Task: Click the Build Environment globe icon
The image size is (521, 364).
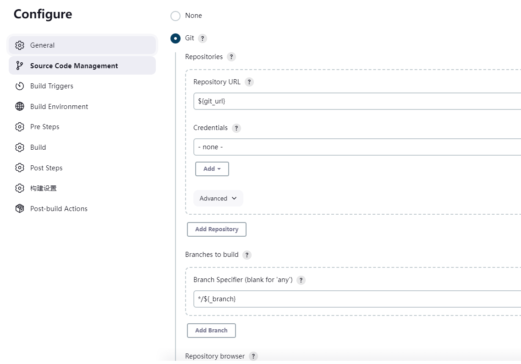Action: [x=19, y=107]
